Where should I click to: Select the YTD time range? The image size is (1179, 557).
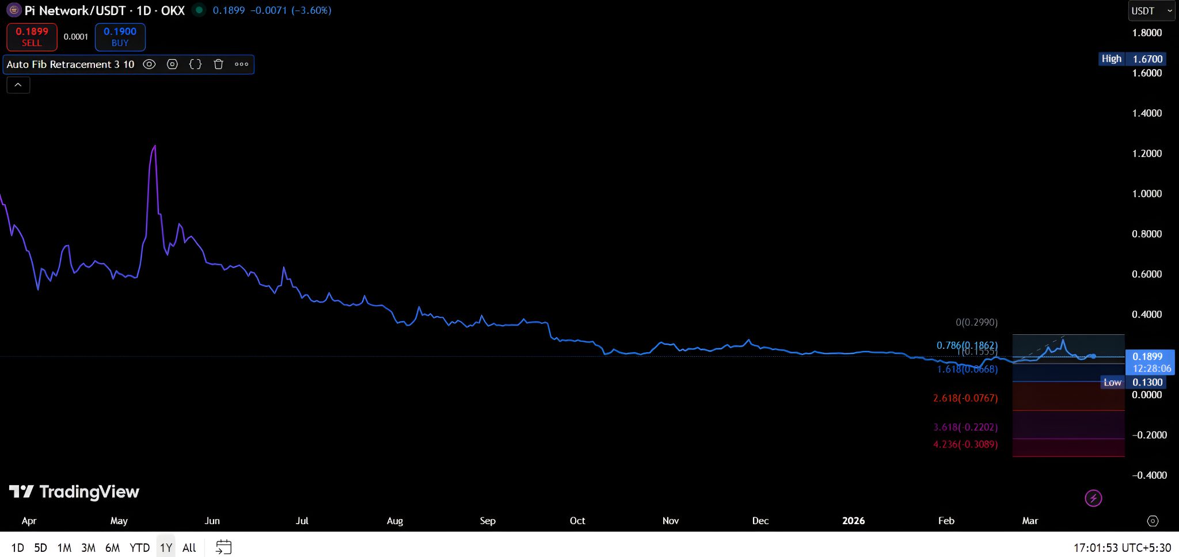click(140, 548)
